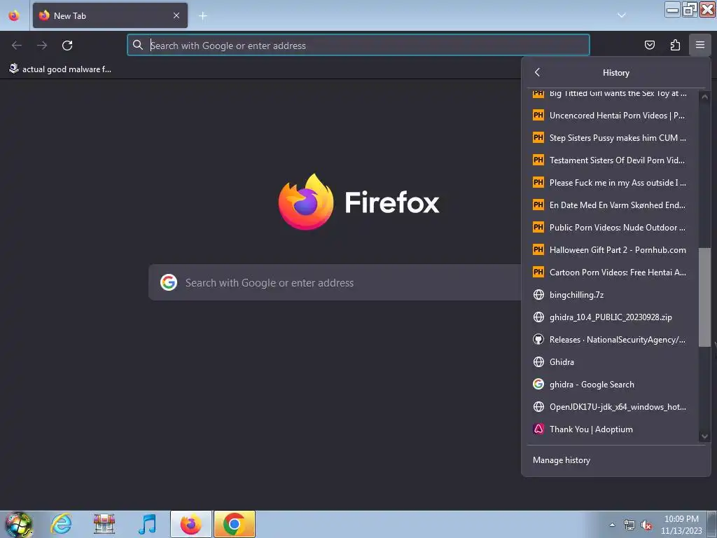
Task: Focus the page's Google search box
Action: click(335, 283)
